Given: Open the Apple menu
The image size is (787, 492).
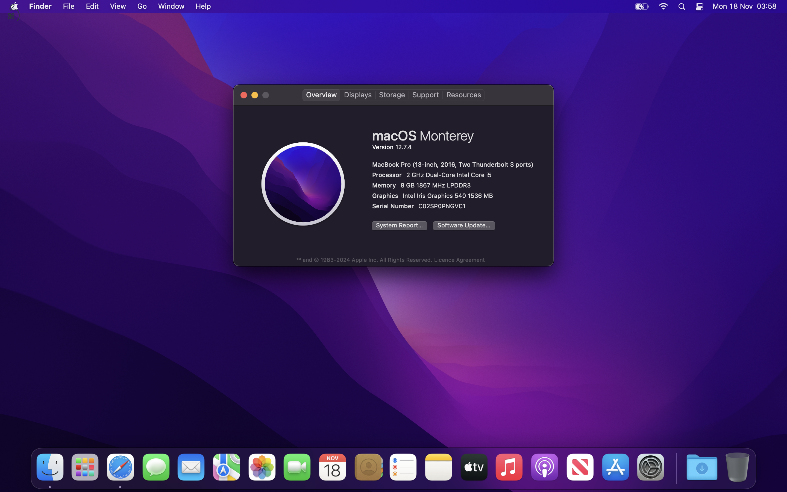Looking at the screenshot, I should [14, 6].
